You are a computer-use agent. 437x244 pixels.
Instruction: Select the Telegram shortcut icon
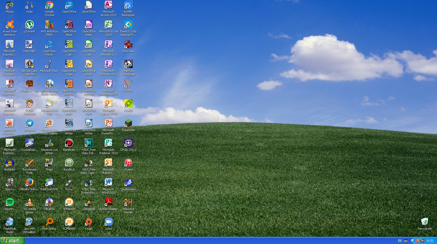(29, 124)
